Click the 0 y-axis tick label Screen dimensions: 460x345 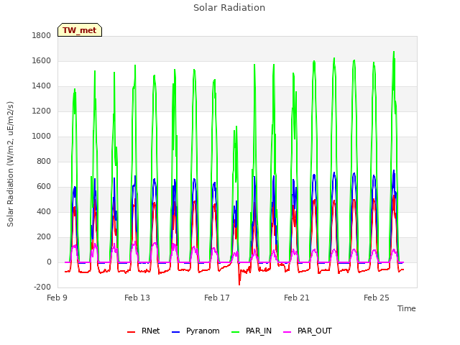pos(49,262)
